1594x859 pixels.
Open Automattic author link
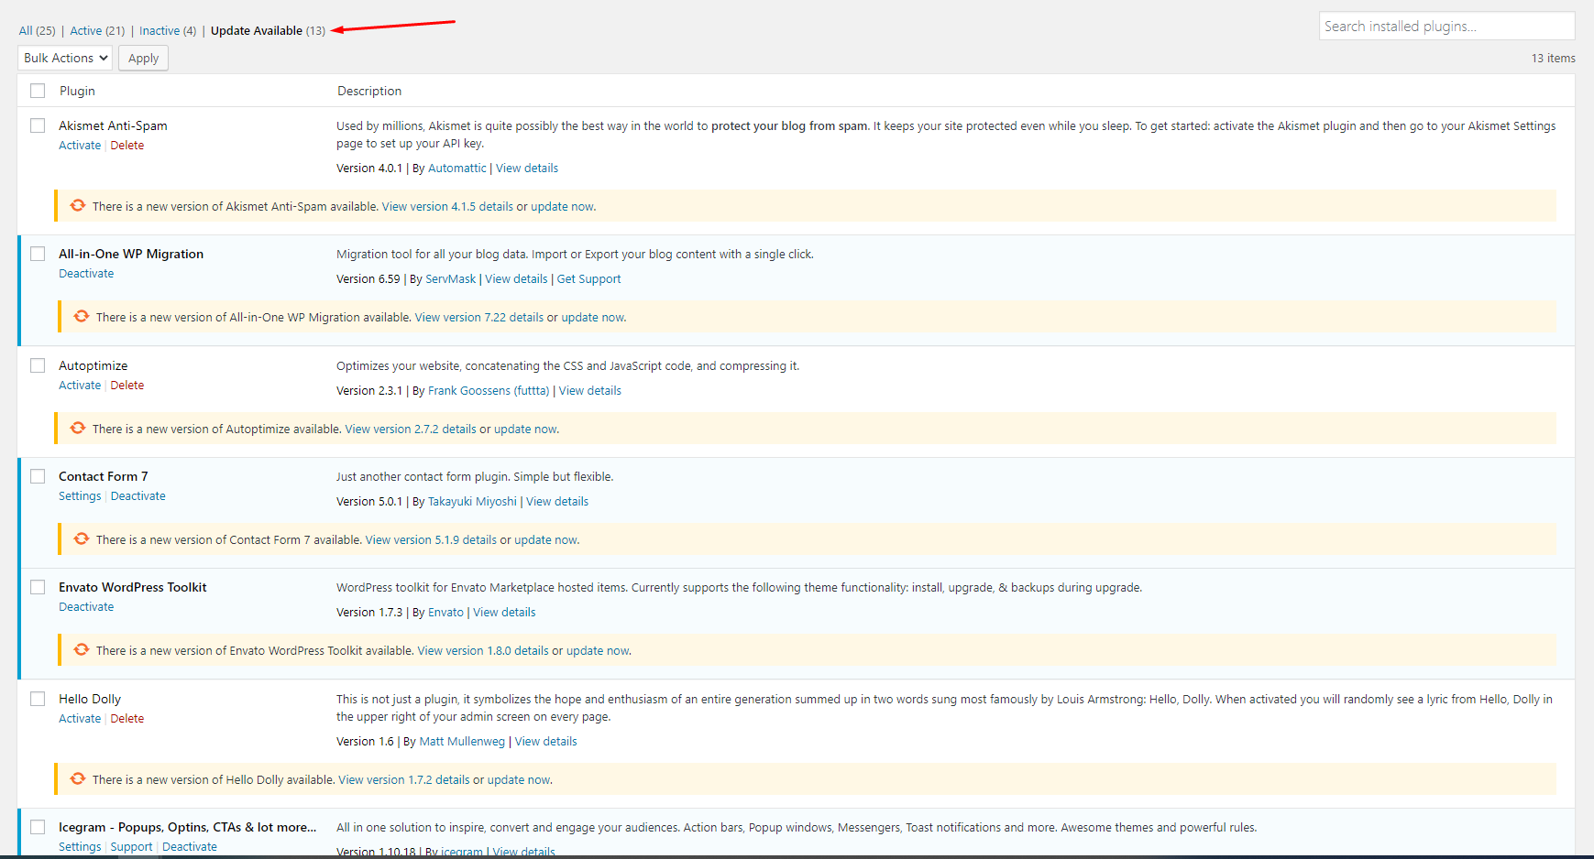(x=457, y=169)
